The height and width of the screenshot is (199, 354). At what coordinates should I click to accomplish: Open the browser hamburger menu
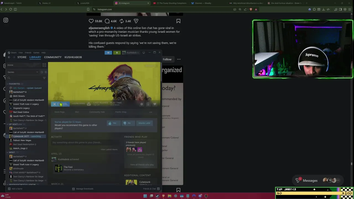(x=349, y=9)
